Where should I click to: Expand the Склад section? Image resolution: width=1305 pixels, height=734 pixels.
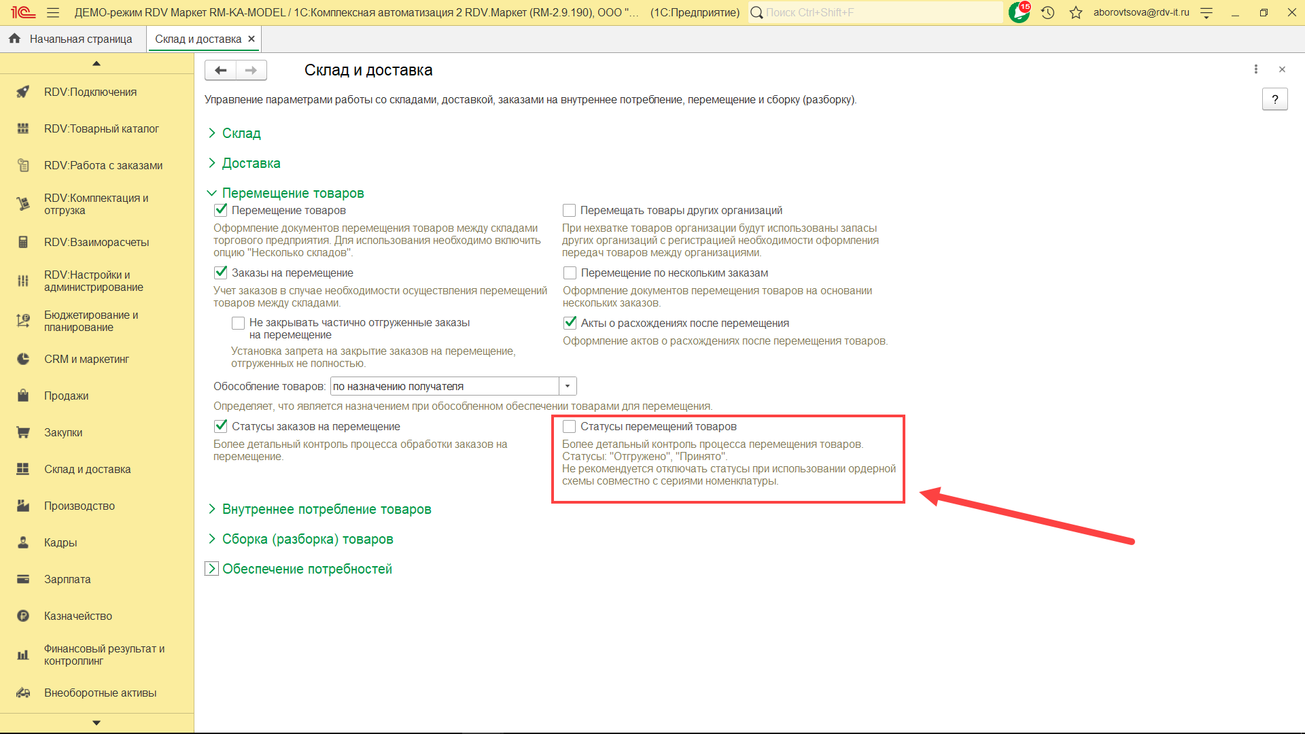click(x=241, y=133)
